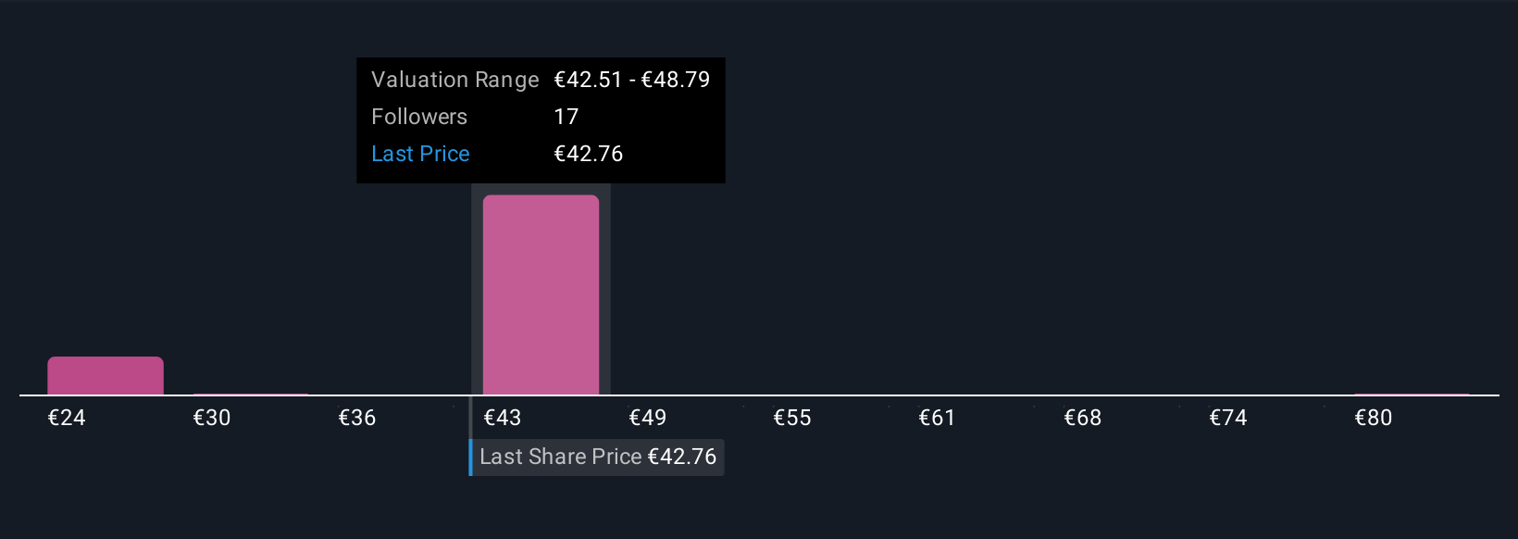The image size is (1518, 539).
Task: Select the short pink bar at €24
Action: (106, 376)
